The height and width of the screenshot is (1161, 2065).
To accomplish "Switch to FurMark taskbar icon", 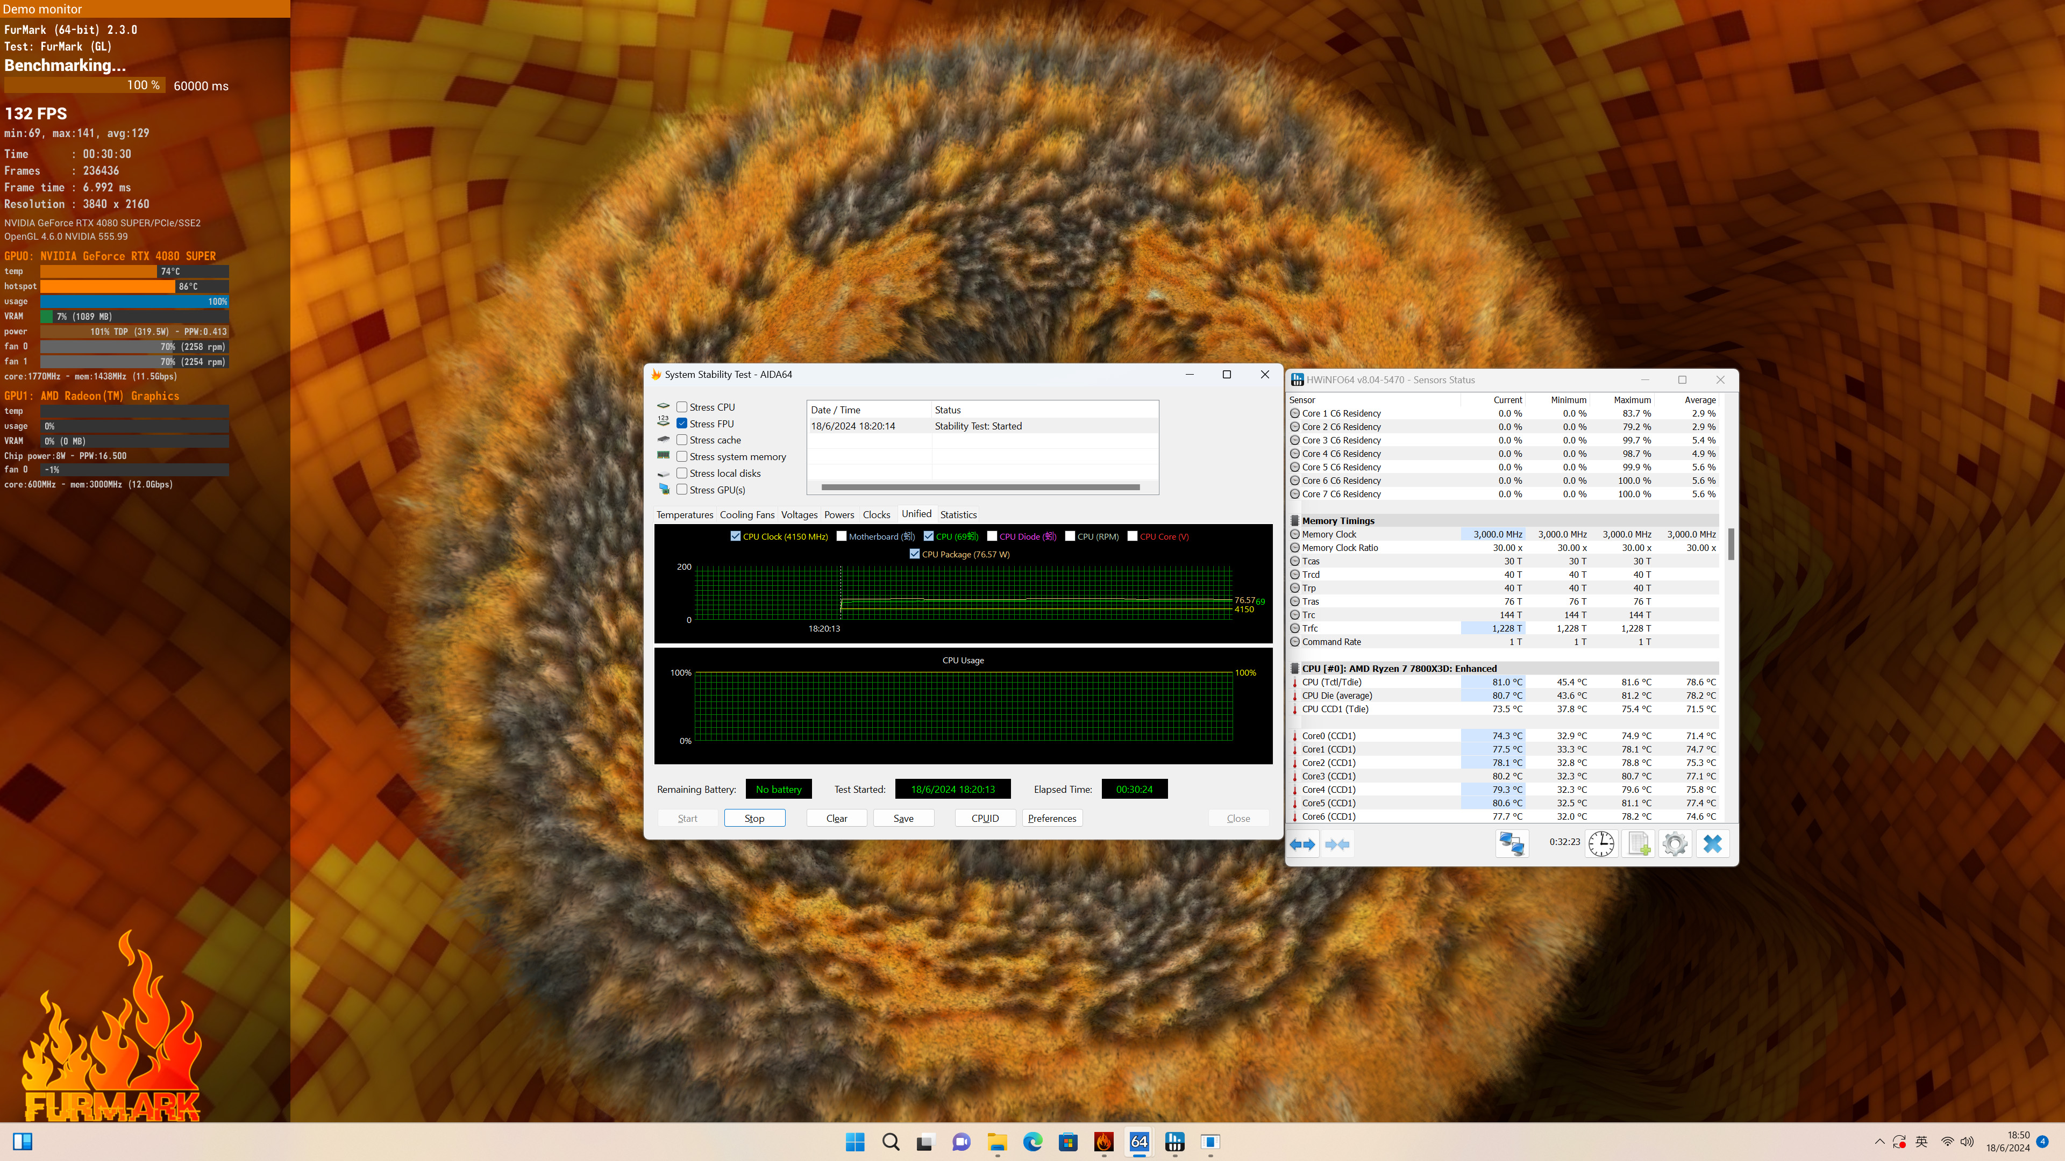I will pos(1104,1142).
